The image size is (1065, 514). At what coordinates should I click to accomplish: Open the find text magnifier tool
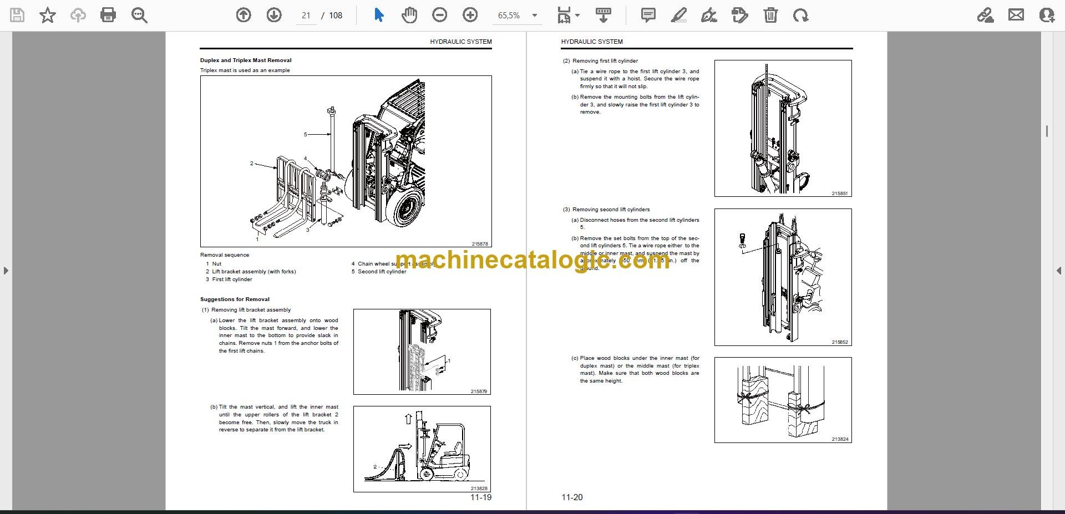[139, 15]
